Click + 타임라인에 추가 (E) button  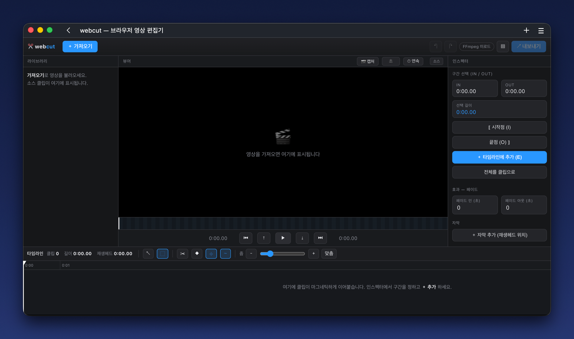pos(499,157)
